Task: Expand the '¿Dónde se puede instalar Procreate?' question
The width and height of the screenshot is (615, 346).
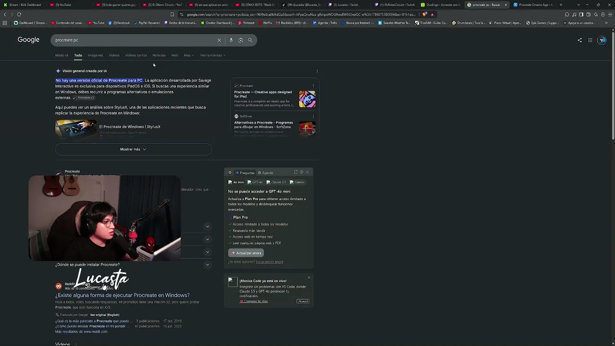Action: (x=133, y=264)
